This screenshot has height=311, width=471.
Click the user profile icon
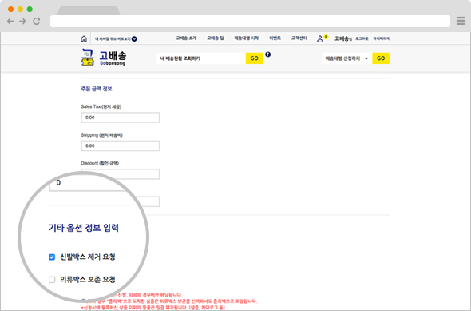pos(320,39)
